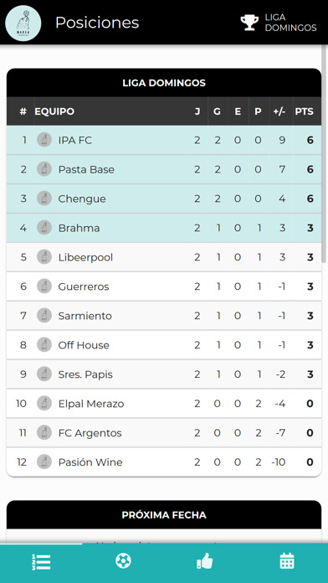
Task: Click the page vertical scrollbar
Action: tap(324, 154)
